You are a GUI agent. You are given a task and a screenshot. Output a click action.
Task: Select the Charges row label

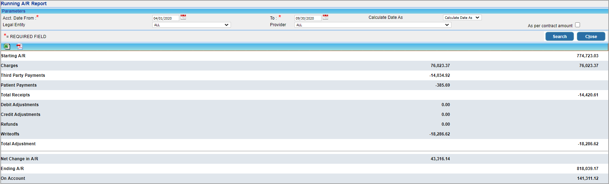click(9, 66)
